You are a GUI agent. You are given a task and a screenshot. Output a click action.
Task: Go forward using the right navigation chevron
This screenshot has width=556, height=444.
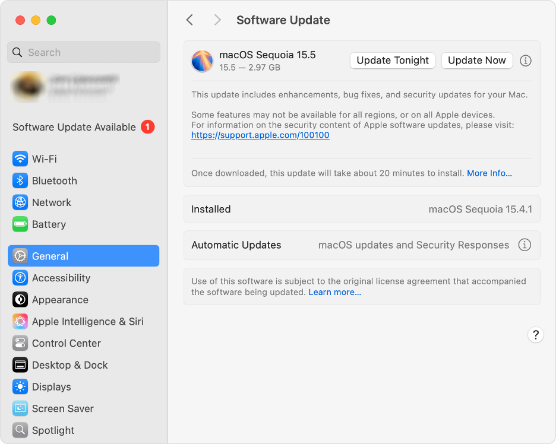[x=217, y=20]
